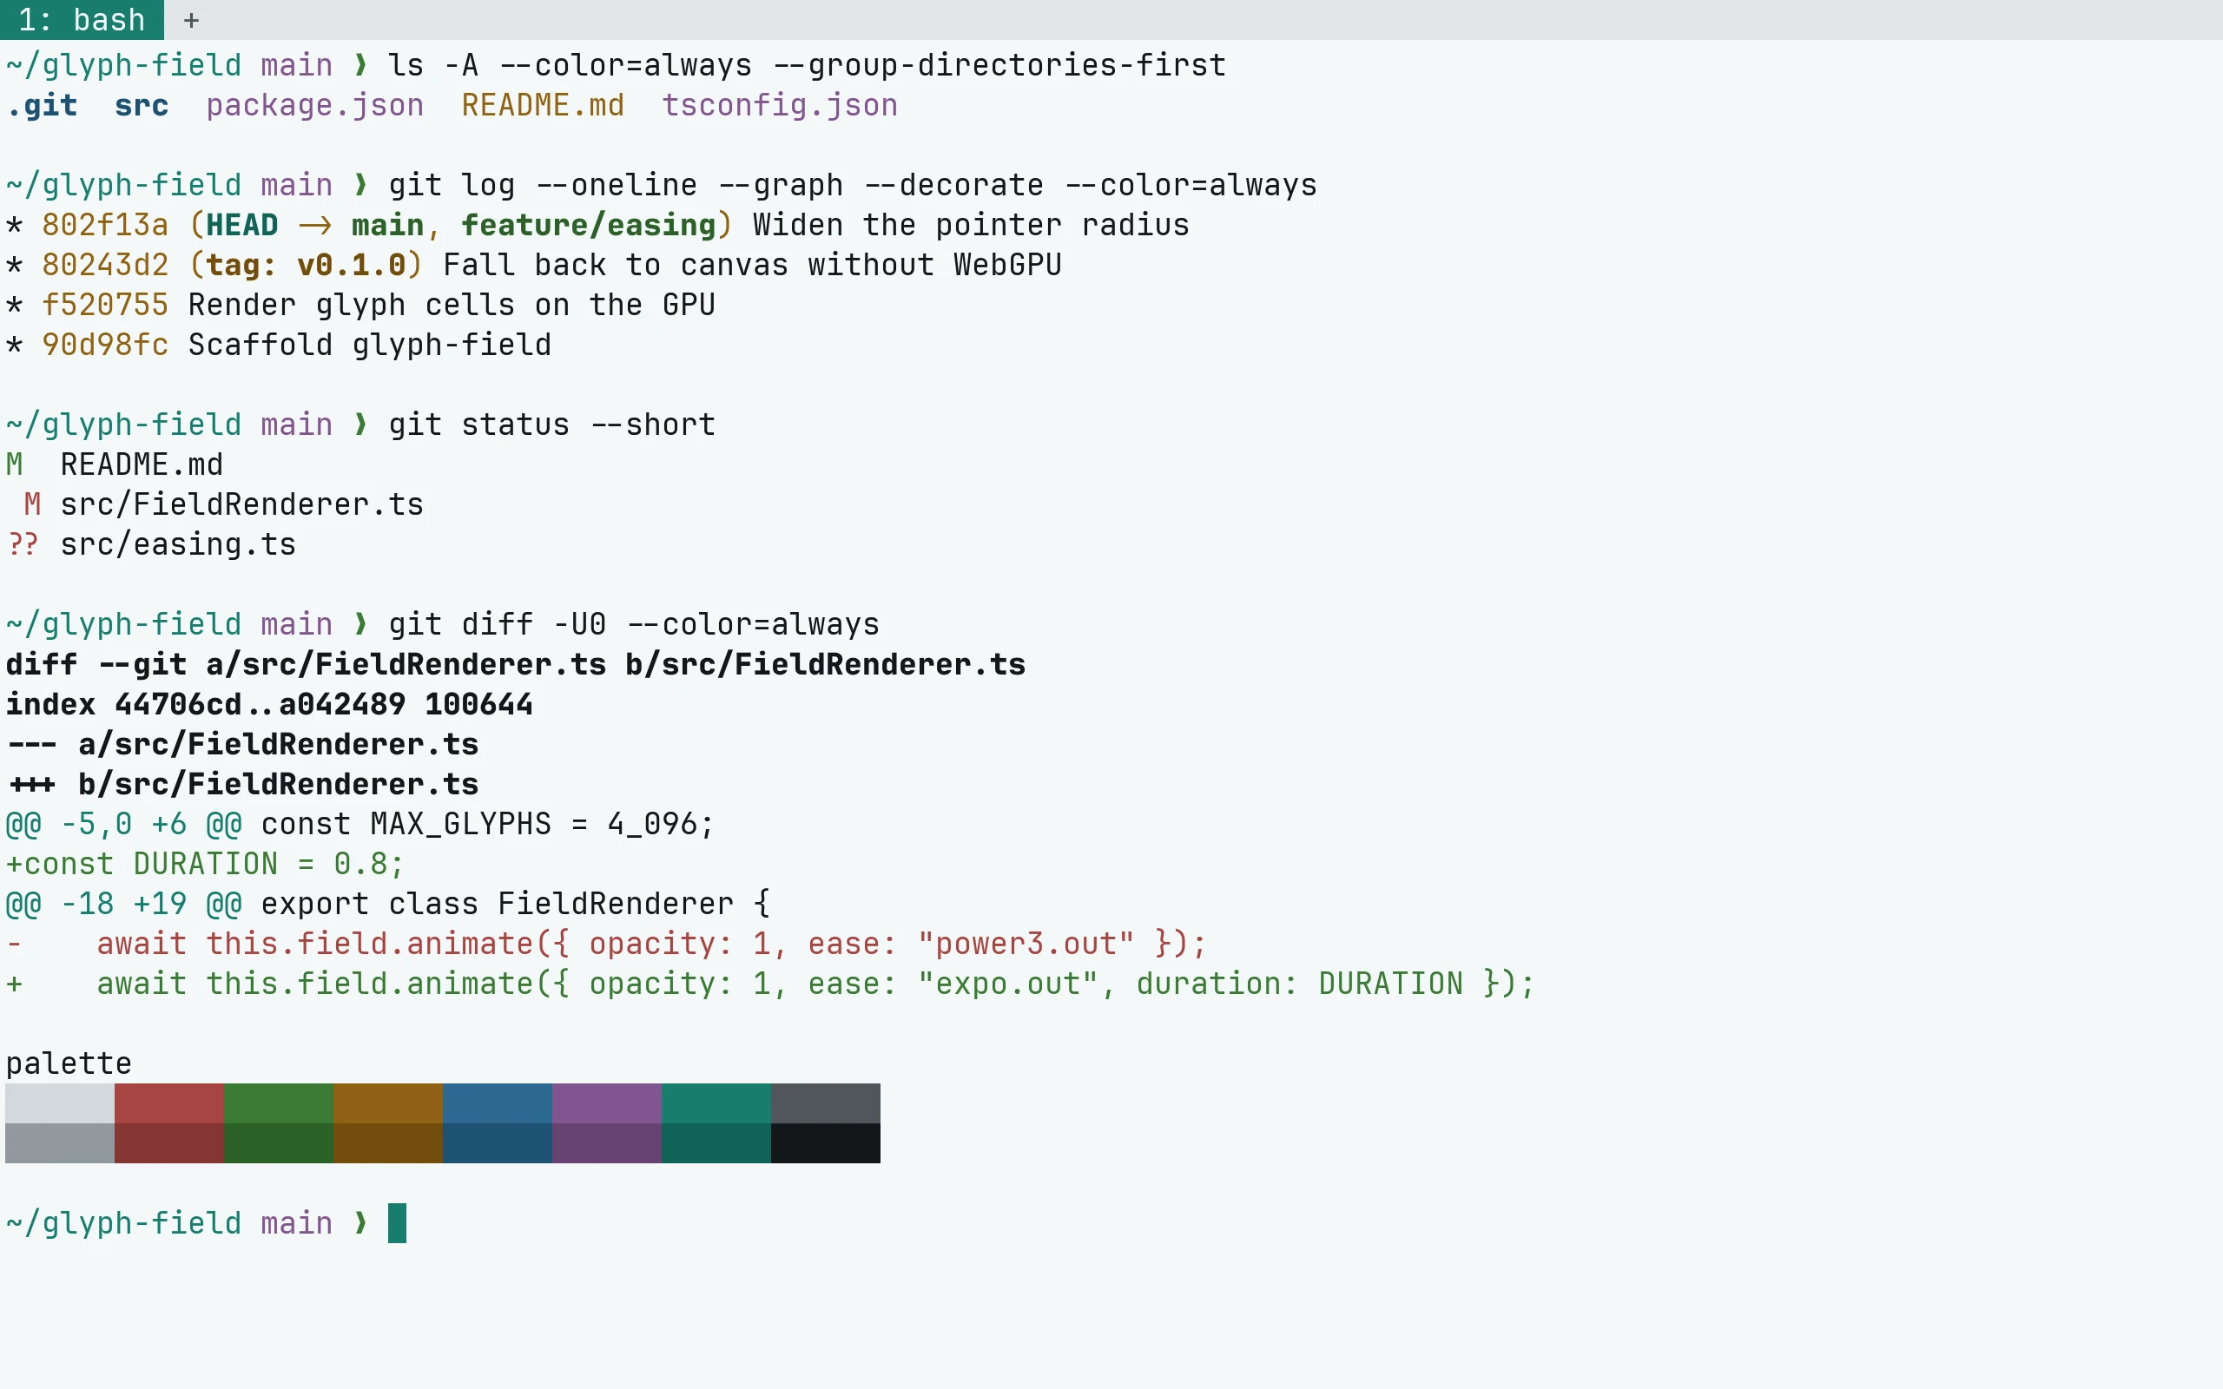Click the added line with "expo.out"
The height and width of the screenshot is (1389, 2223).
(771, 984)
